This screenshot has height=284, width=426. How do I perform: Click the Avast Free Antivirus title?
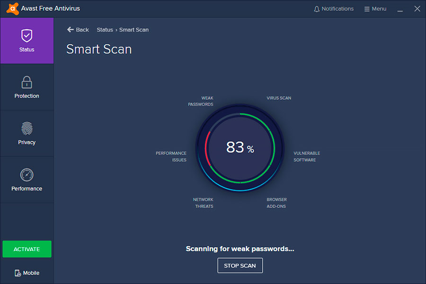(51, 9)
